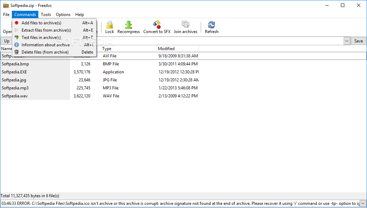Screen dimensions: 367x208
Task: Click the FreeArc title bar app icon
Action: tap(6, 5)
